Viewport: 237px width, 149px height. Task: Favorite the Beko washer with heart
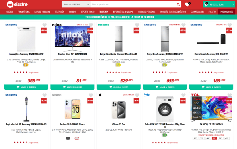coord(183,95)
